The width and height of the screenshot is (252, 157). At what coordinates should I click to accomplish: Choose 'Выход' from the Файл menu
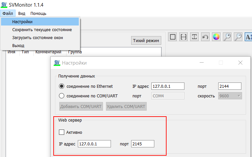point(40,46)
